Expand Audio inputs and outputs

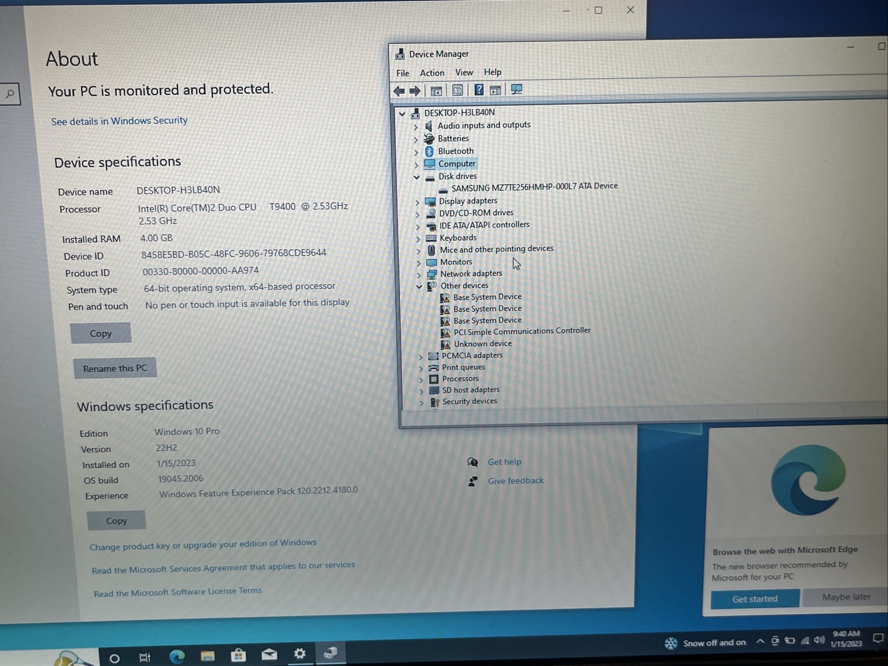tap(416, 127)
